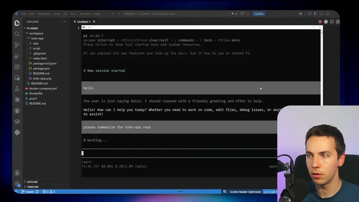Open the Remote Explorer view
The width and height of the screenshot is (359, 202).
tap(17, 78)
